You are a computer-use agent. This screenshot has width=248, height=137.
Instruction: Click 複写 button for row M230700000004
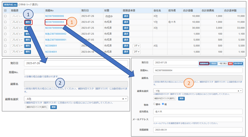pos(28,22)
